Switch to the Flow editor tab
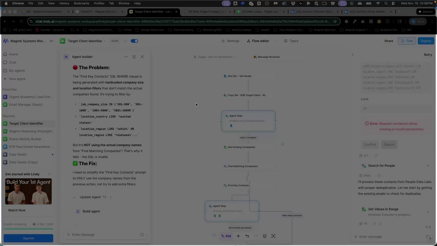Image resolution: width=437 pixels, height=246 pixels. point(258,41)
